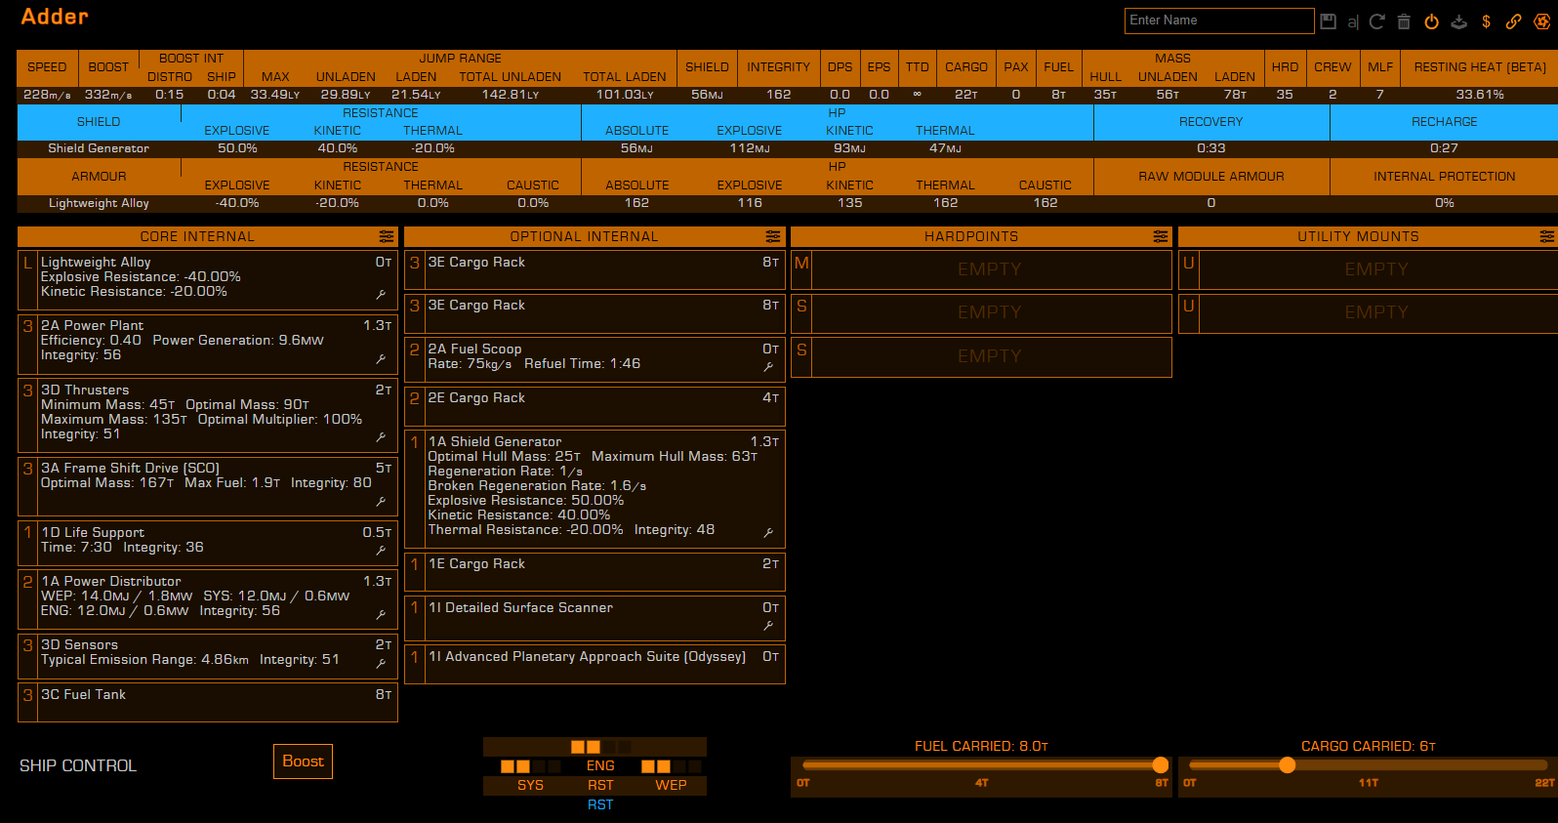Save the current build with the floppy icon

coord(1328,21)
